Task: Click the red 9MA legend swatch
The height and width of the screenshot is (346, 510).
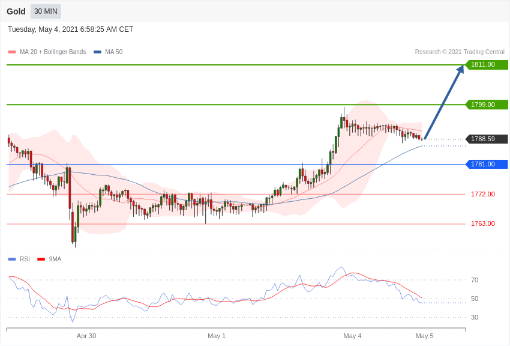Action: [x=41, y=259]
